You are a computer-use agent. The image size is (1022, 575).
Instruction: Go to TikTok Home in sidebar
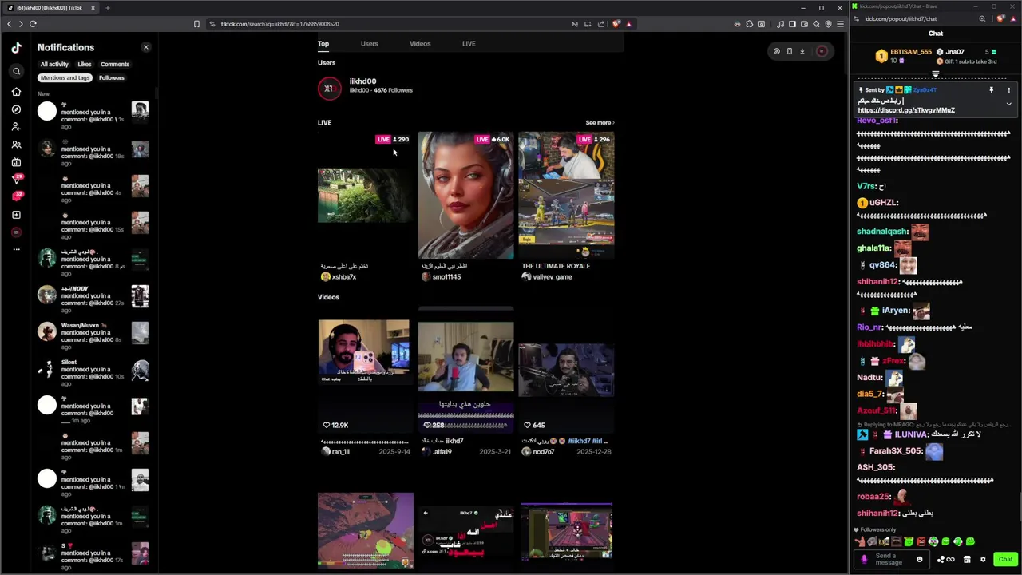16,92
